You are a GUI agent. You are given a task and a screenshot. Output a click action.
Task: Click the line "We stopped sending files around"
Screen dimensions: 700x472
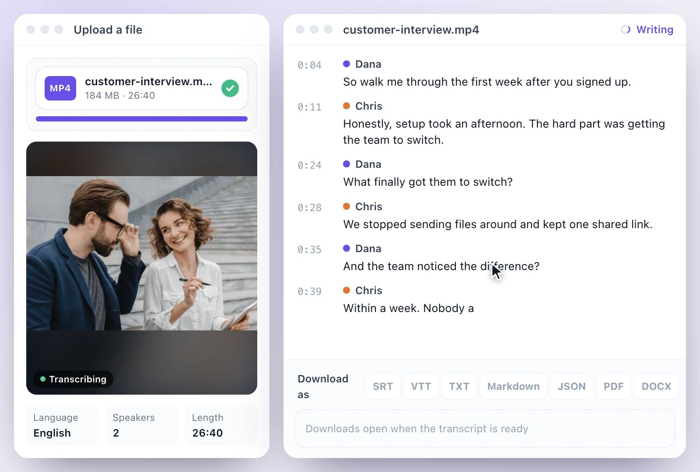coord(498,224)
